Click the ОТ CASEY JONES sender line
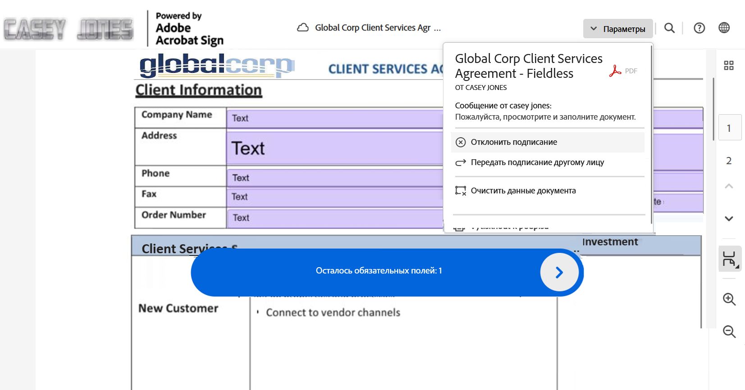This screenshot has width=745, height=390. [481, 88]
